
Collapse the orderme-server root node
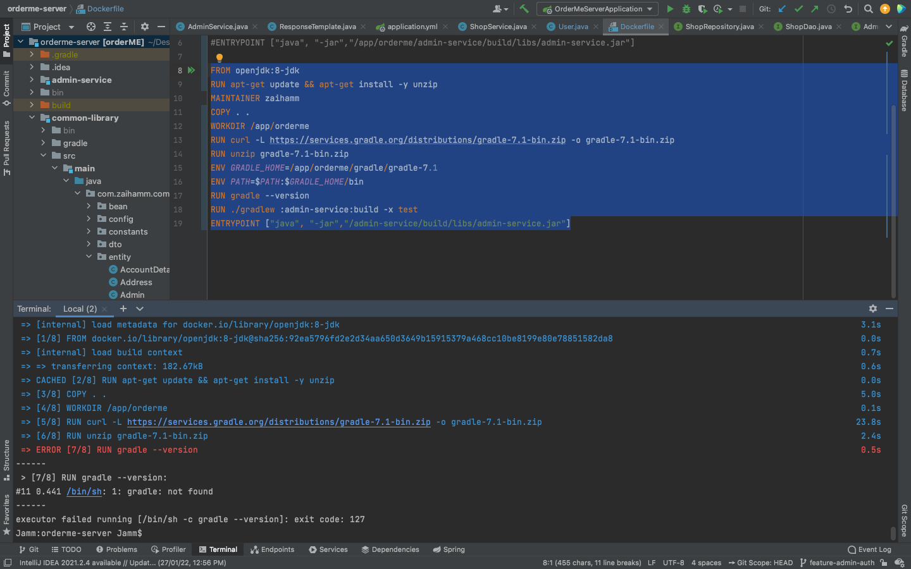coord(20,42)
